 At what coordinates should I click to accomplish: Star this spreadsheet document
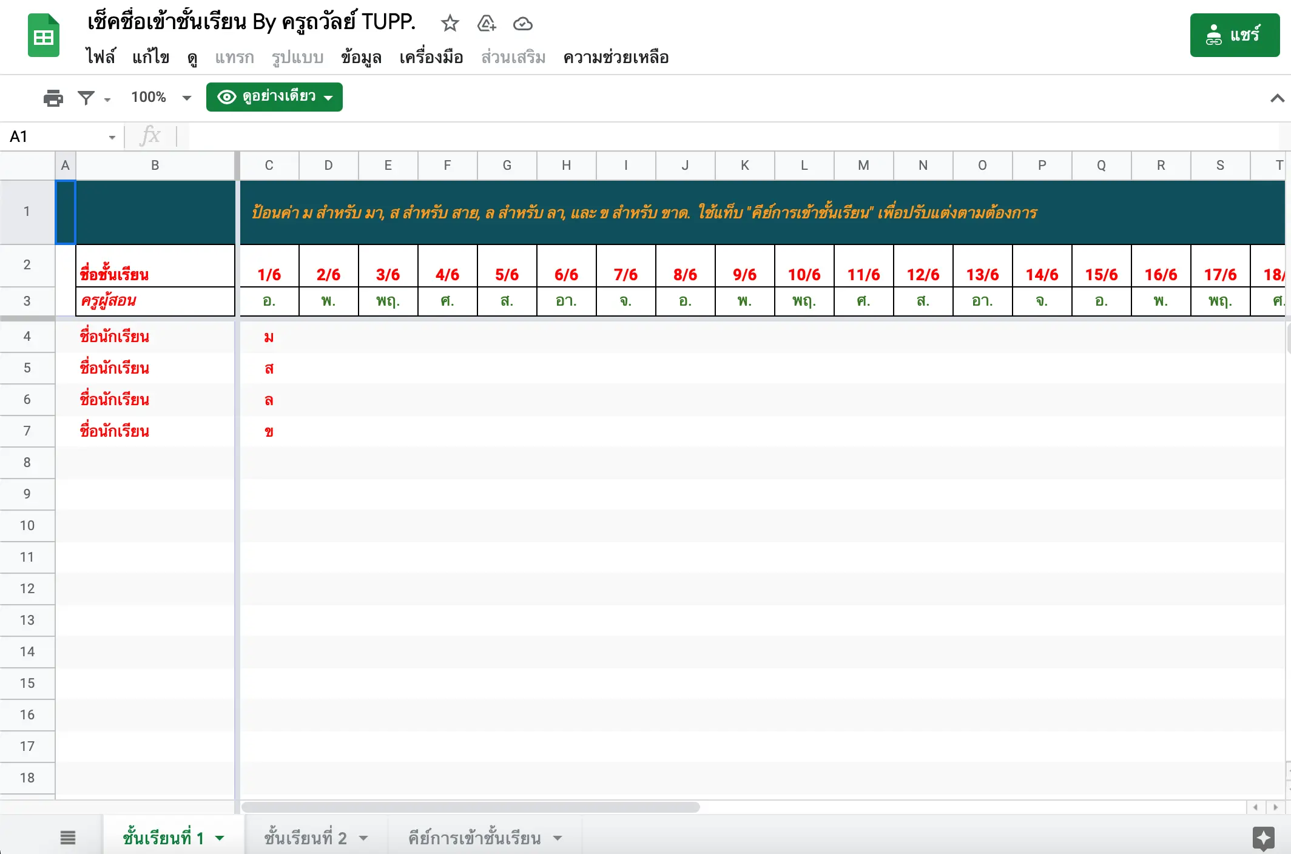pos(450,24)
